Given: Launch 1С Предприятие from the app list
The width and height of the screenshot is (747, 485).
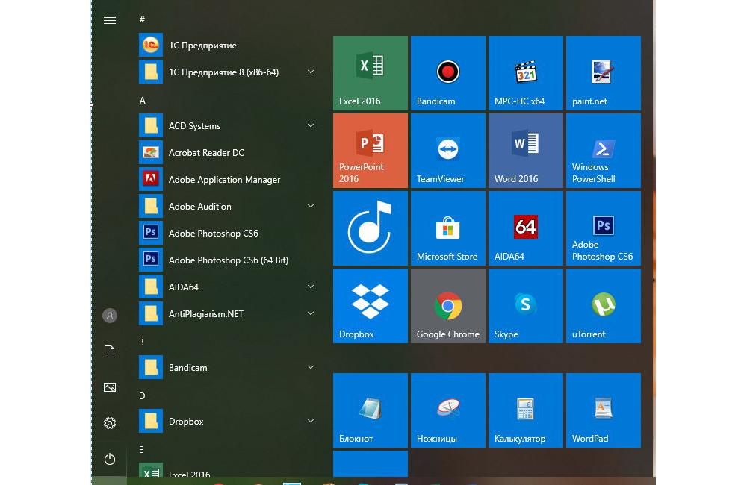Looking at the screenshot, I should (x=228, y=46).
